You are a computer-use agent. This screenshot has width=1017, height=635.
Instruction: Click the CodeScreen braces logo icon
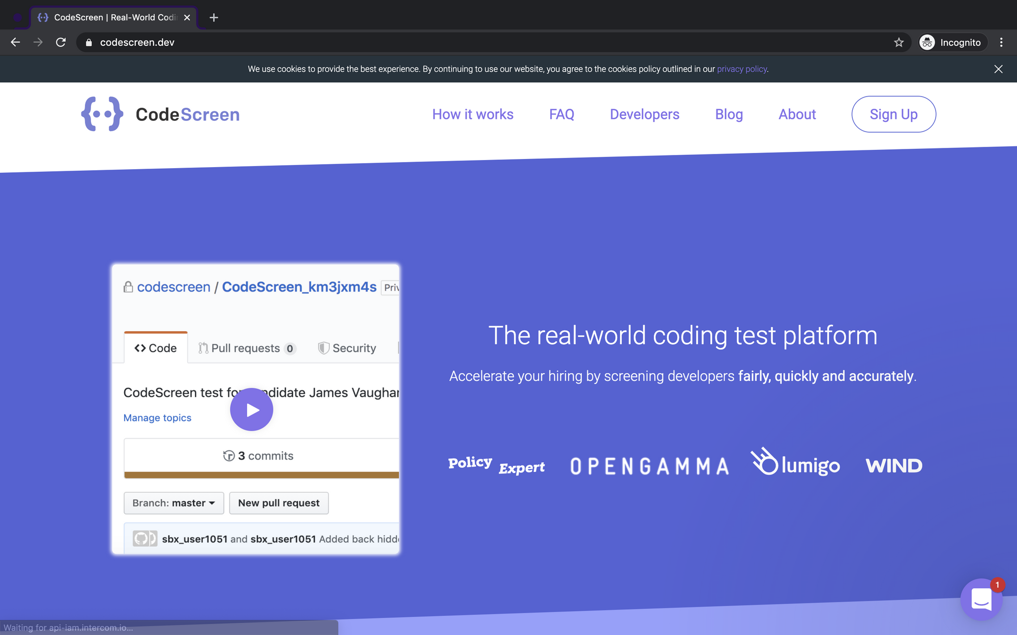(102, 114)
